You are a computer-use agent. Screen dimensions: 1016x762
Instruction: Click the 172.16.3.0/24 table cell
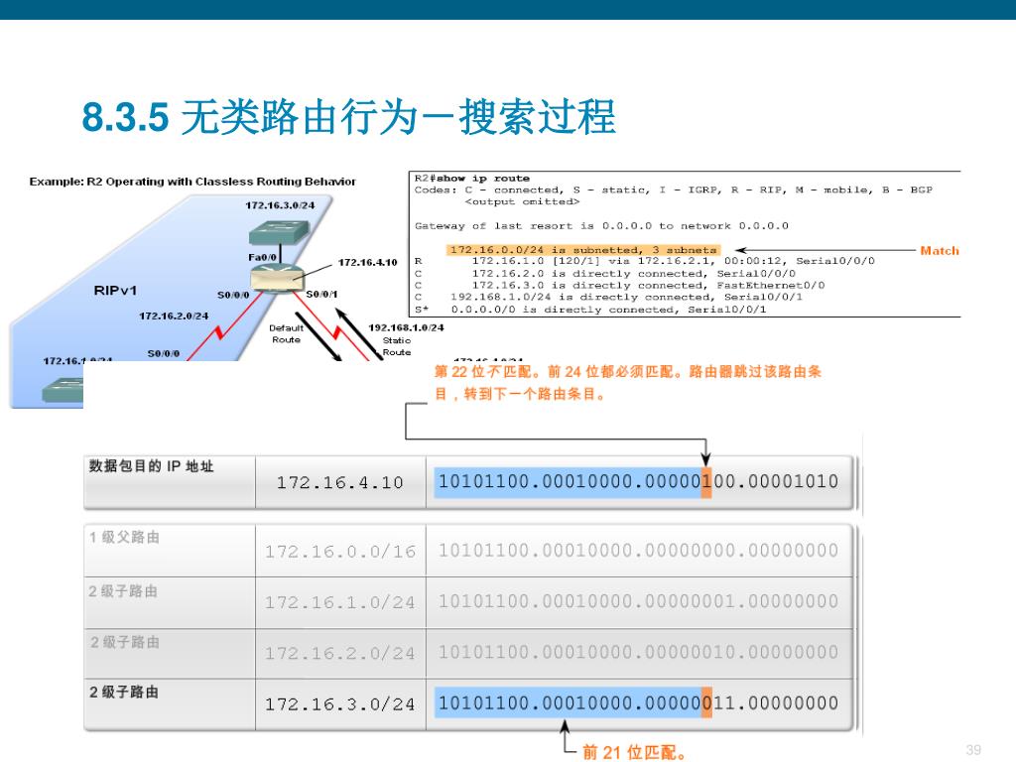(340, 704)
